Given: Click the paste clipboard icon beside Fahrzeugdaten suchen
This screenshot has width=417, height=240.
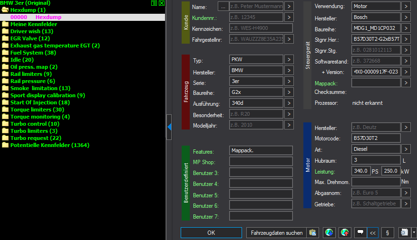Looking at the screenshot, I should click(312, 233).
